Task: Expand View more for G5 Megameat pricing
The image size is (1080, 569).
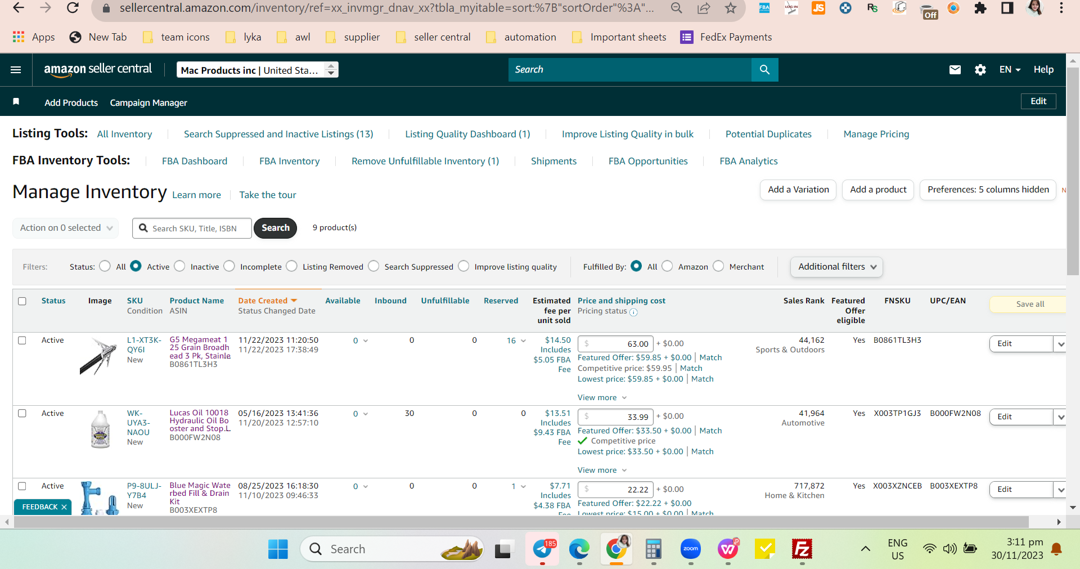Action: tap(602, 397)
